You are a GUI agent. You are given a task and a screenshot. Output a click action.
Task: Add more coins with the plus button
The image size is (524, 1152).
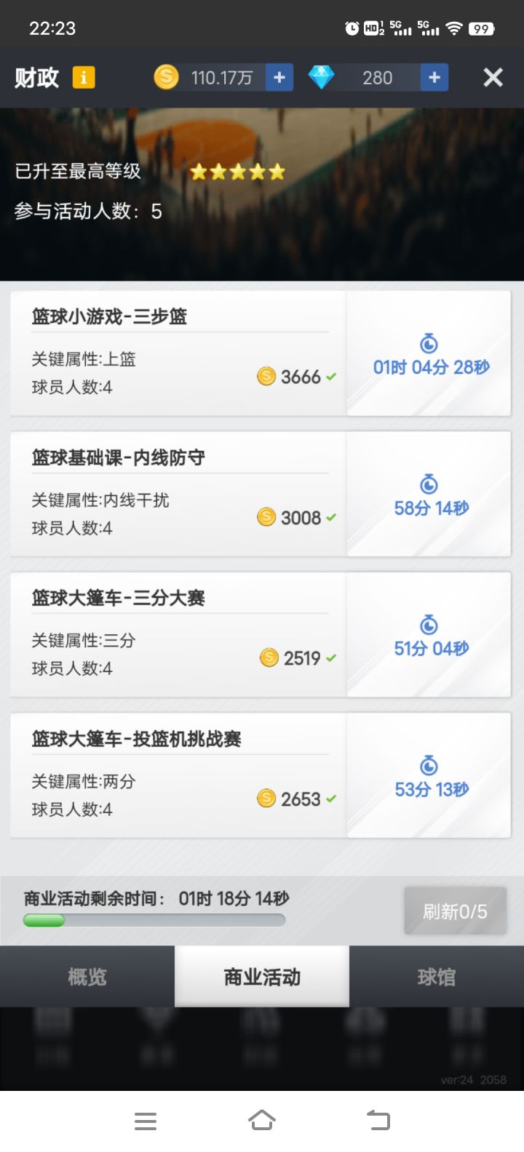(279, 77)
